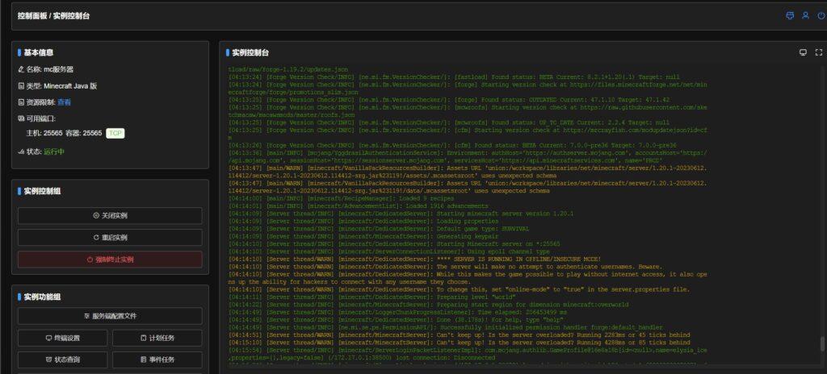Open the theme brush icon in header
This screenshot has height=374, width=827.
click(x=790, y=16)
